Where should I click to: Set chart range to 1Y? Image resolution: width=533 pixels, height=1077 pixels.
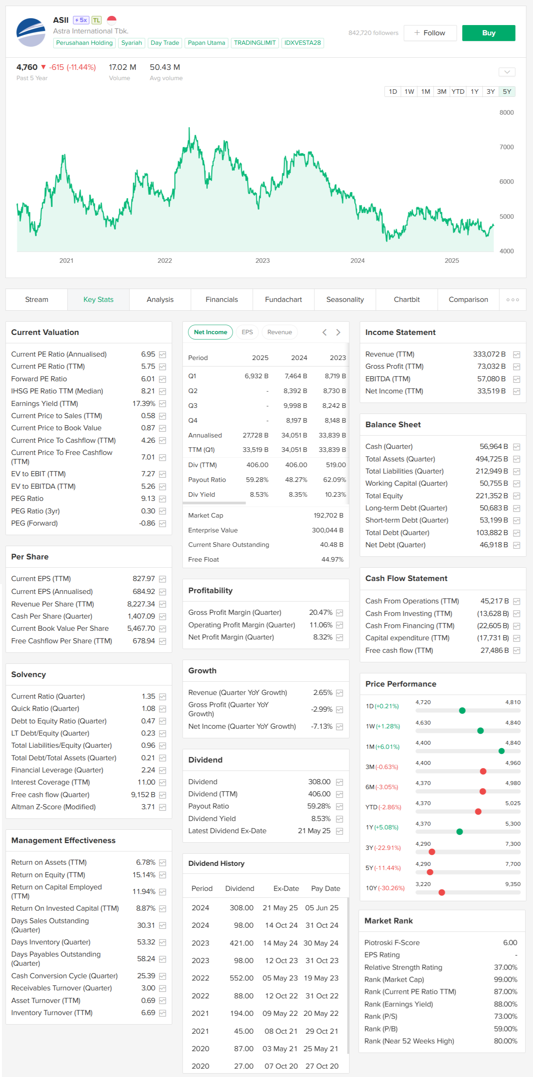[475, 92]
